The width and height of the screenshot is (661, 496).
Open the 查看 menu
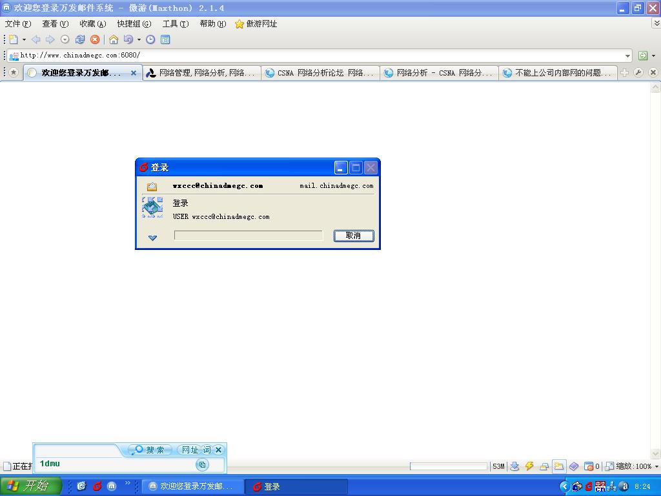point(56,24)
